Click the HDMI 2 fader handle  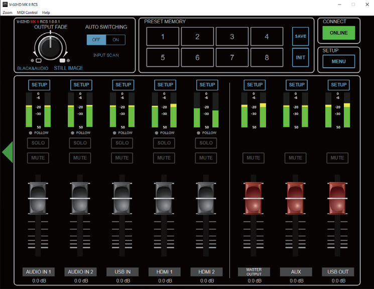tap(206, 198)
